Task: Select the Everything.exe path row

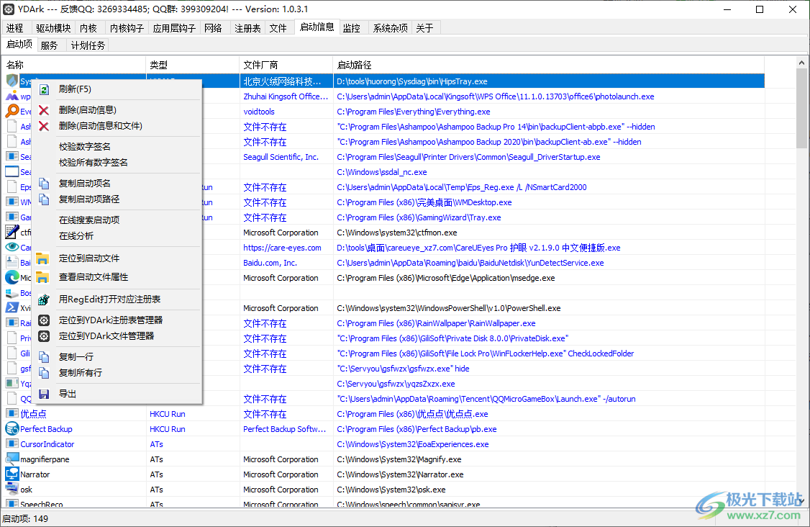Action: (x=413, y=112)
